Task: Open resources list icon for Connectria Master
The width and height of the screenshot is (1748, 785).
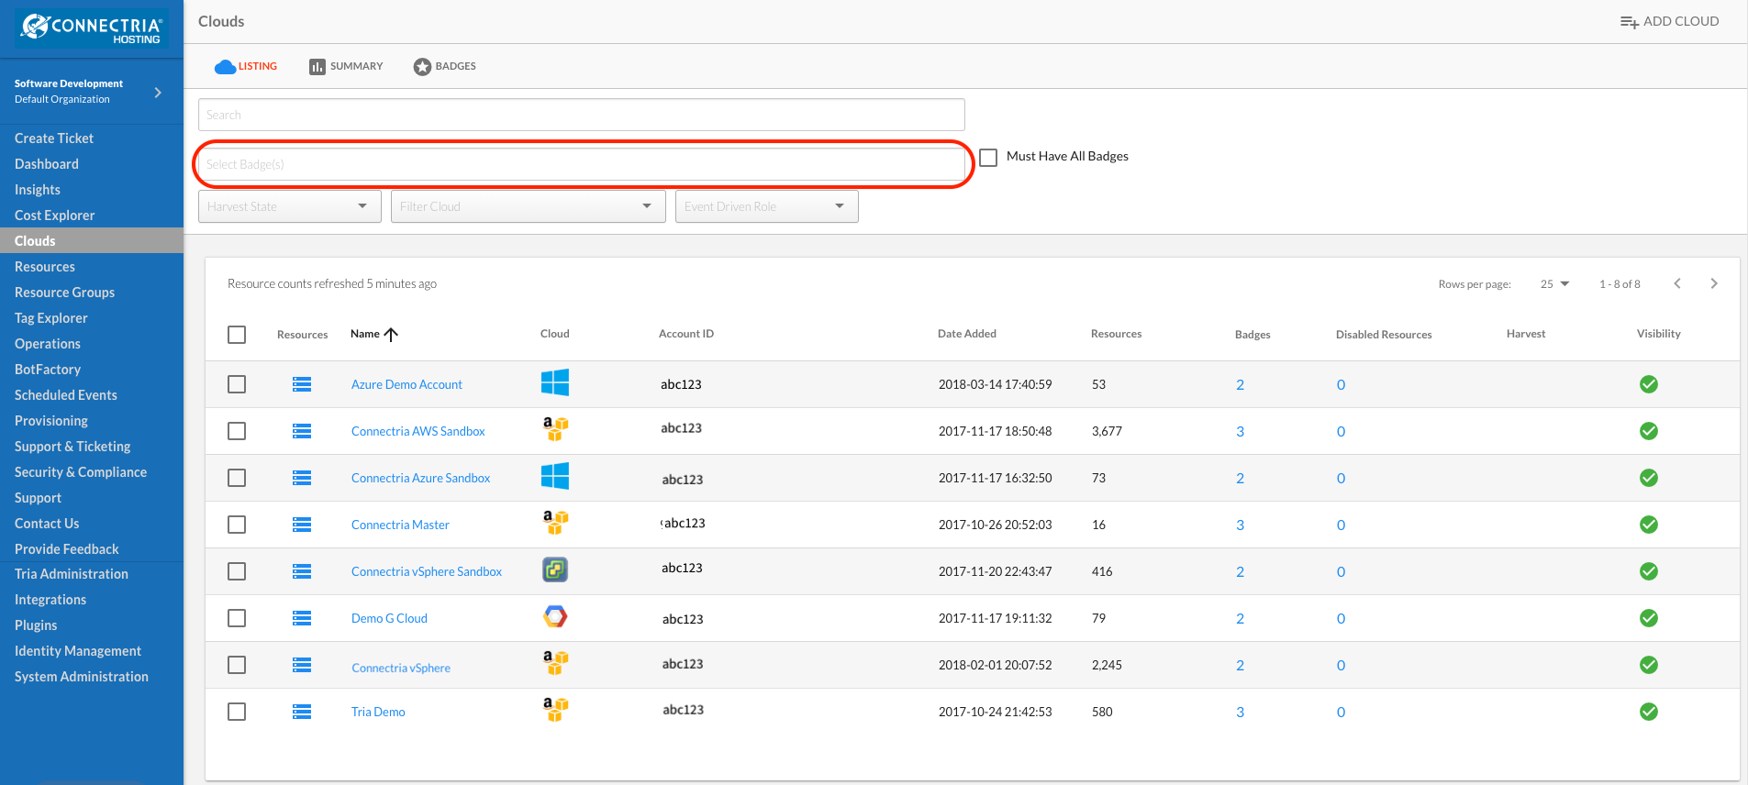Action: coord(302,525)
